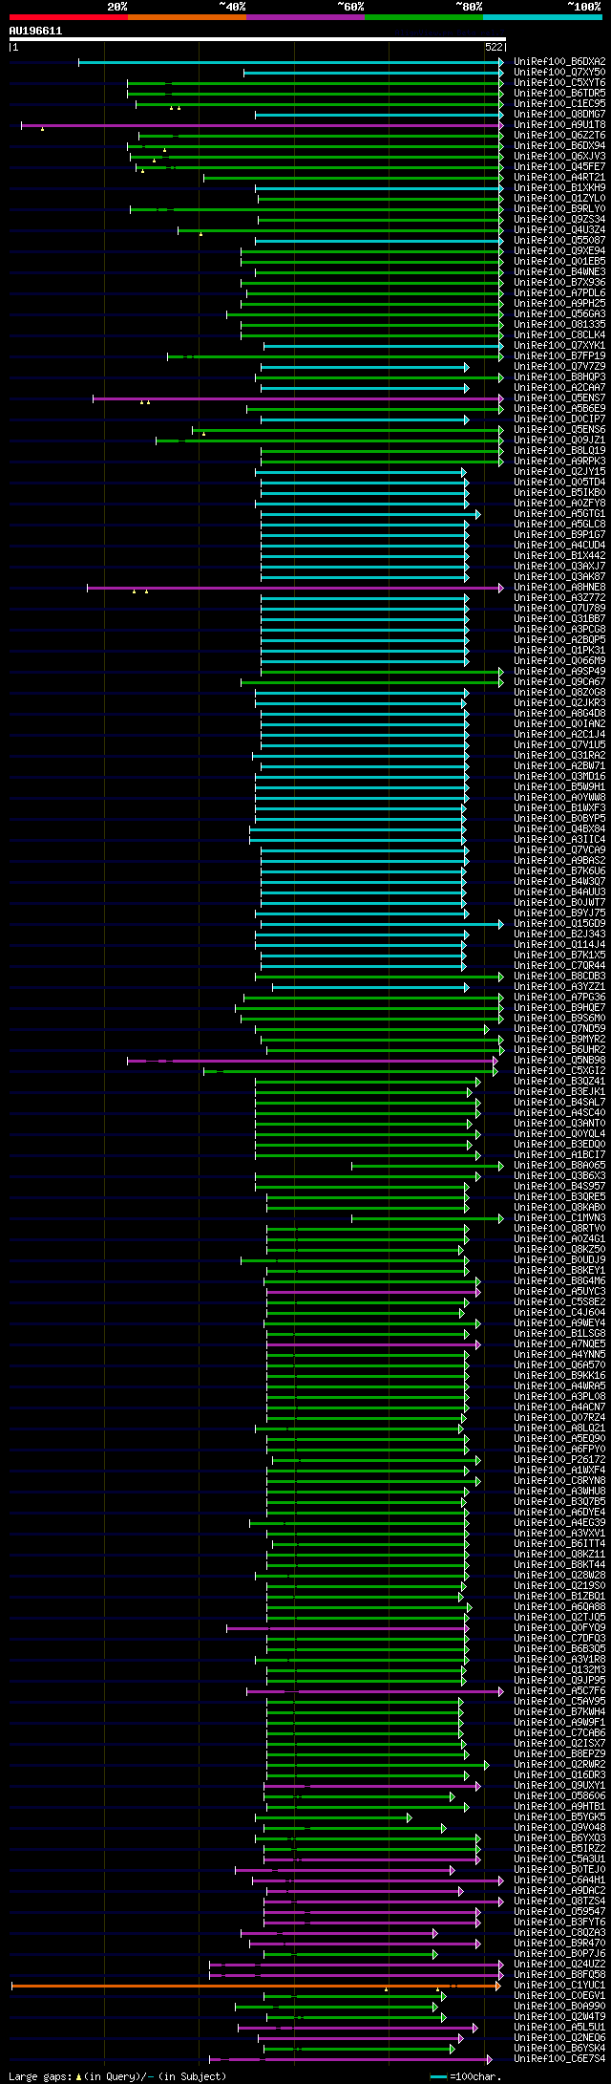Select the purple alignment bar for A9U1T8
611x2084 pixels.
(x=262, y=125)
